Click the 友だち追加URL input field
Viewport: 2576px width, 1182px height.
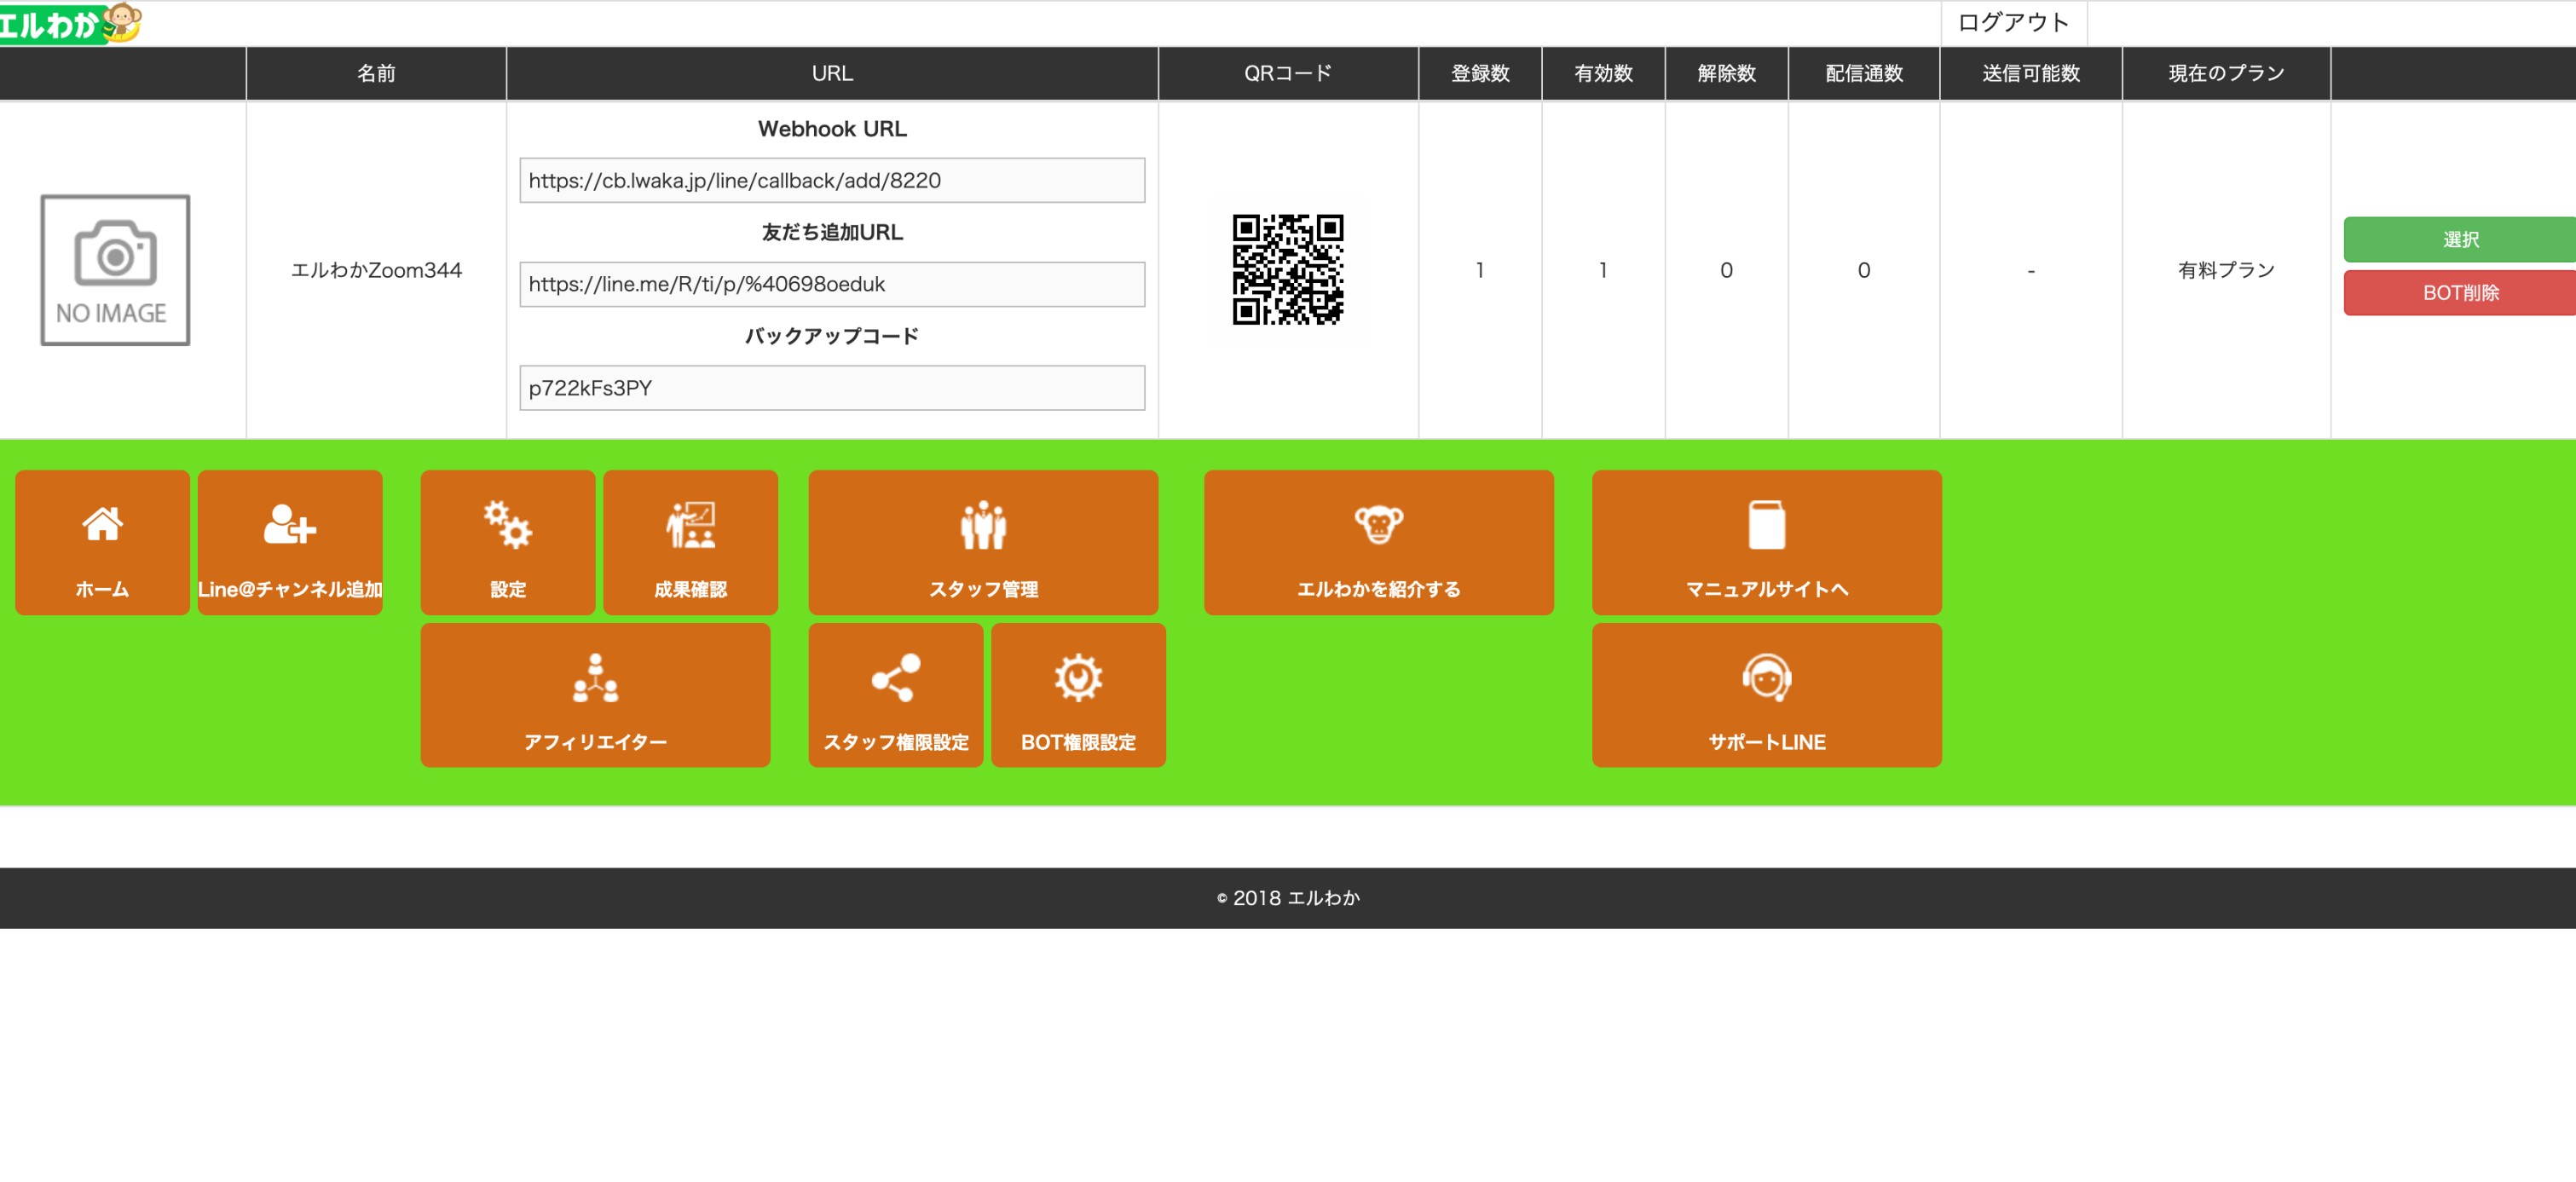coord(832,284)
